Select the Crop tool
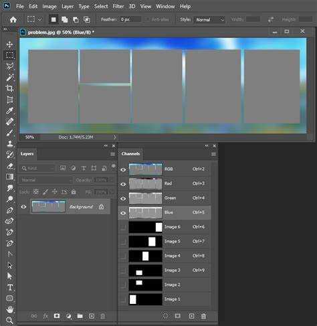317x326 pixels. (9, 88)
